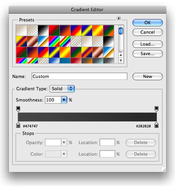This screenshot has height=186, width=175.
Task: Choose the top-row violet-to-orange gradient preset
Action: click(65, 30)
